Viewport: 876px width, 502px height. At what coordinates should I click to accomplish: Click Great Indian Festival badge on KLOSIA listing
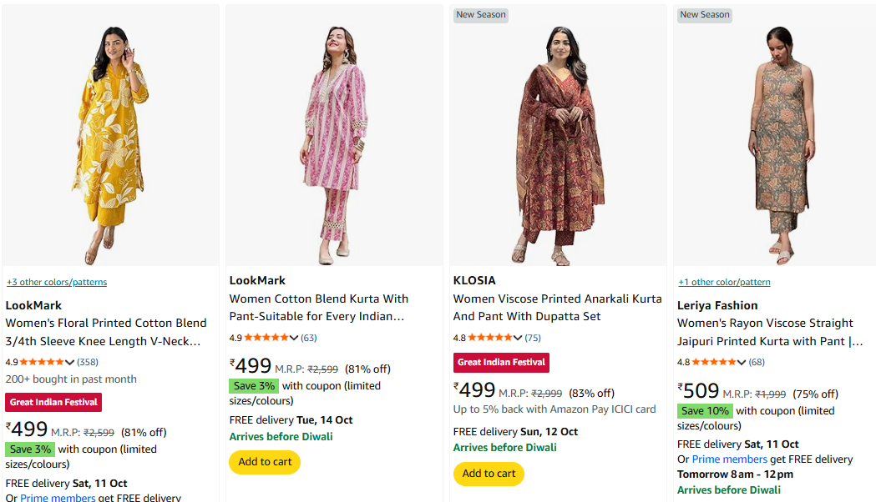(501, 363)
